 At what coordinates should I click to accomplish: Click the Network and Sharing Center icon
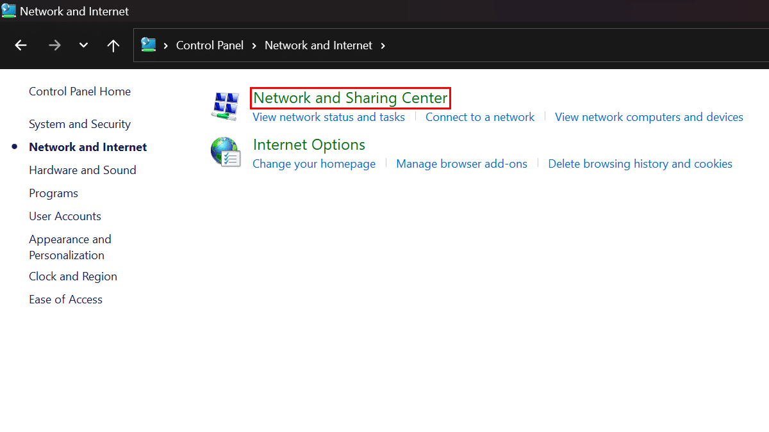[225, 106]
